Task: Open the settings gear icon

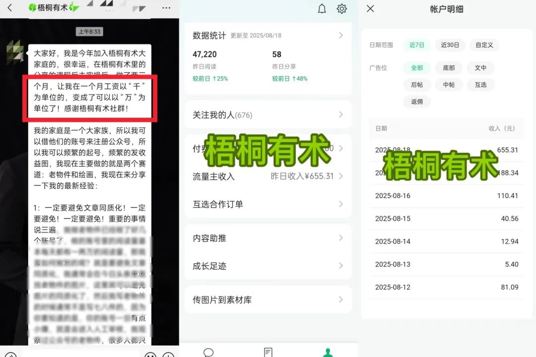Action: tap(342, 8)
